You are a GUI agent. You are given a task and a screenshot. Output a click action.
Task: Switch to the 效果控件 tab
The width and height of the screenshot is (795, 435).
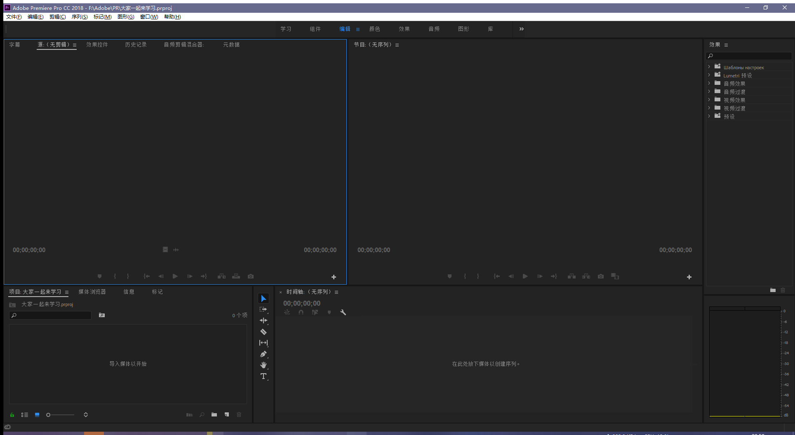(97, 44)
